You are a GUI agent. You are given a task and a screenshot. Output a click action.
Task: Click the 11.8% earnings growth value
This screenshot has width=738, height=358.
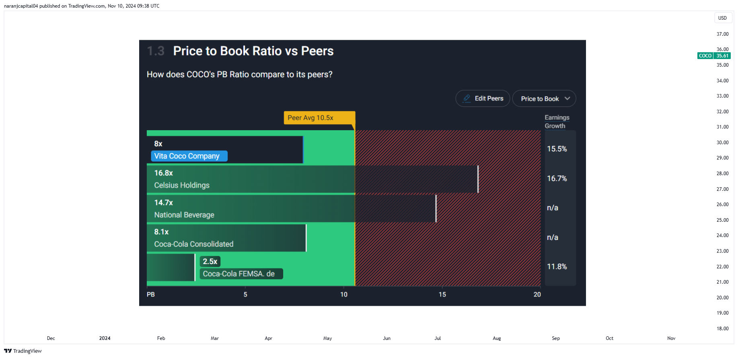[557, 266]
